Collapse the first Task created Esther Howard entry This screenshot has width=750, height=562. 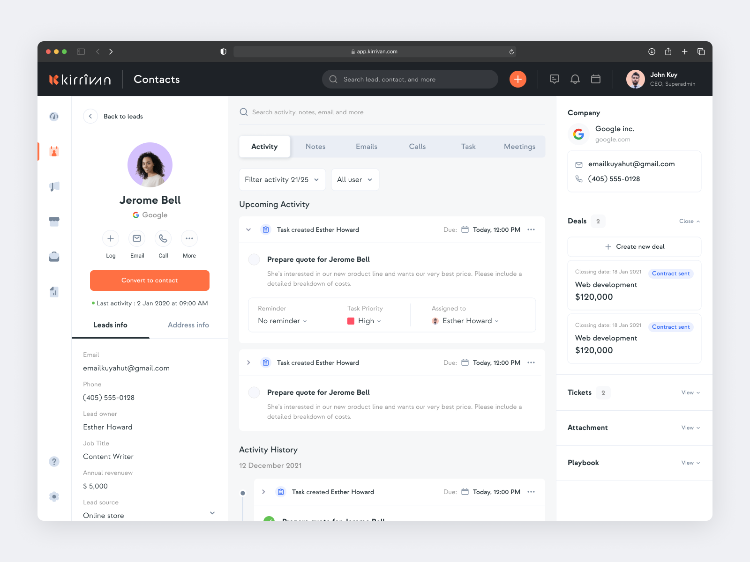pos(248,229)
